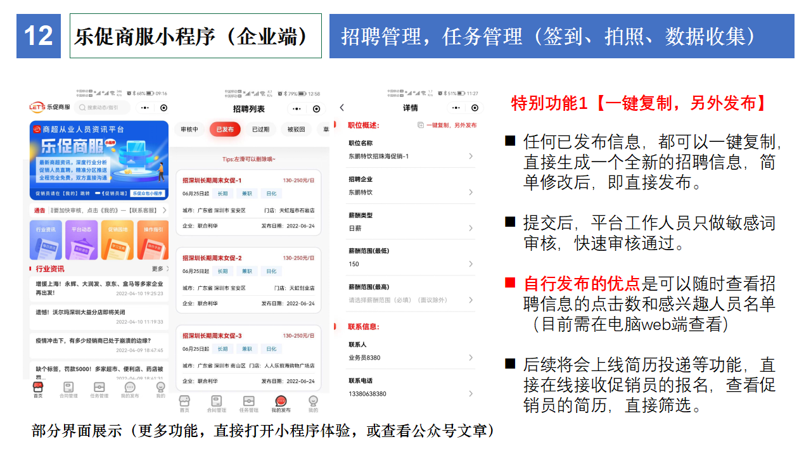Screen dimensions: 811x456
Task: Expand the 通告 notice arrow
Action: coord(165,210)
